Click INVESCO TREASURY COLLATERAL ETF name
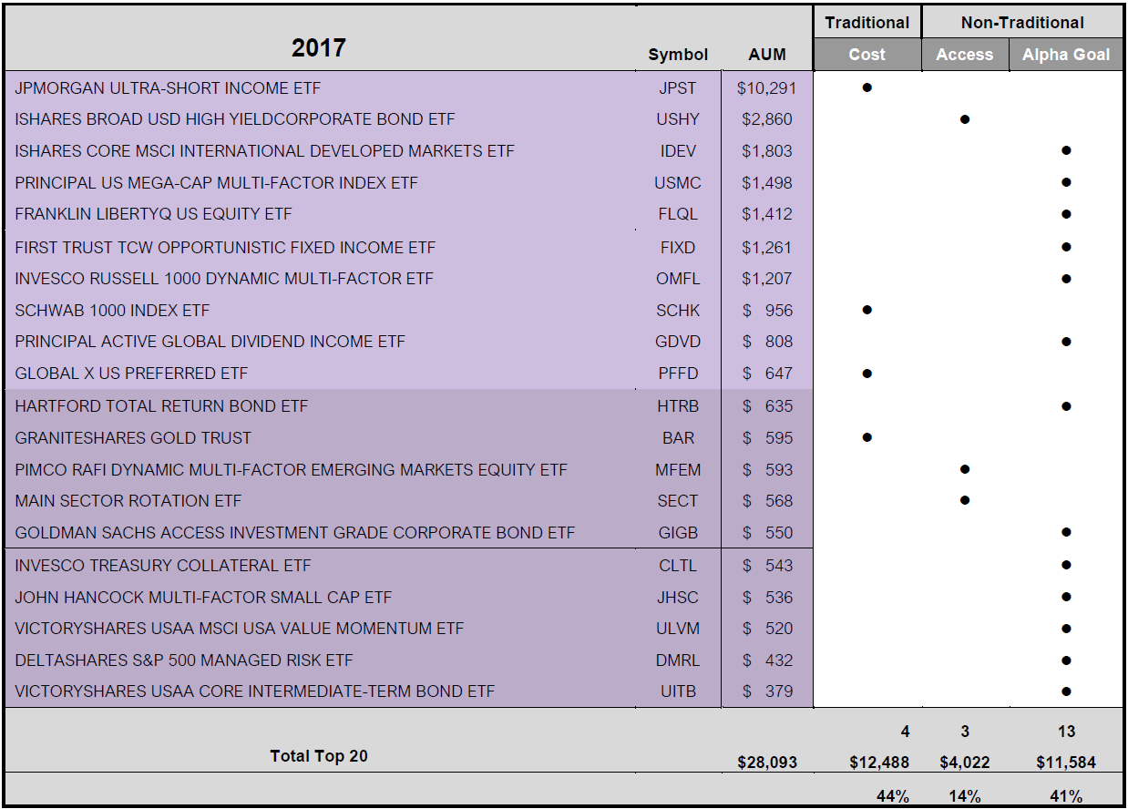The height and width of the screenshot is (809, 1128). pyautogui.click(x=163, y=566)
